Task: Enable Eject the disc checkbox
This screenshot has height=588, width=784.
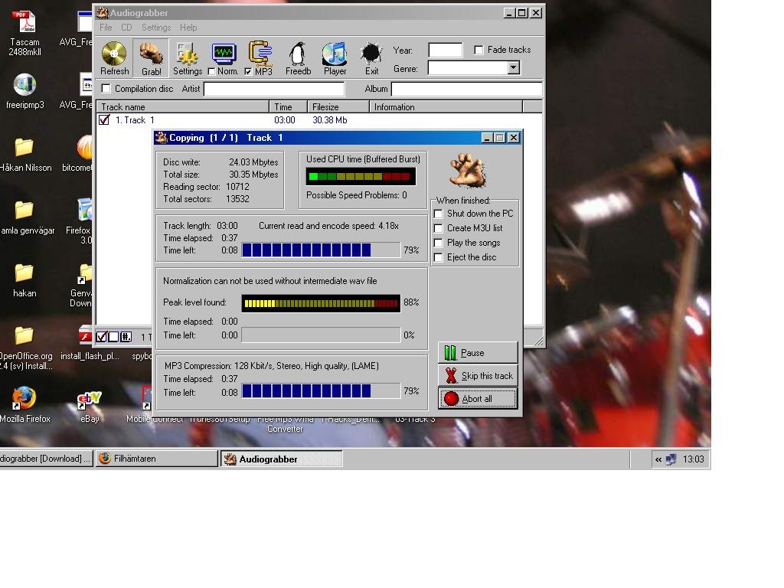Action: pos(439,257)
